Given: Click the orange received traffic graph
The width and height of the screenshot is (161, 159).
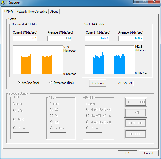Looking at the screenshot, I should click(38, 60).
